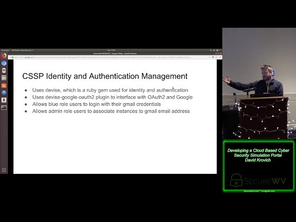Click bullet 'Allows admin role users to associate'
Image resolution: width=296 pixels, height=222 pixels.
click(111, 111)
